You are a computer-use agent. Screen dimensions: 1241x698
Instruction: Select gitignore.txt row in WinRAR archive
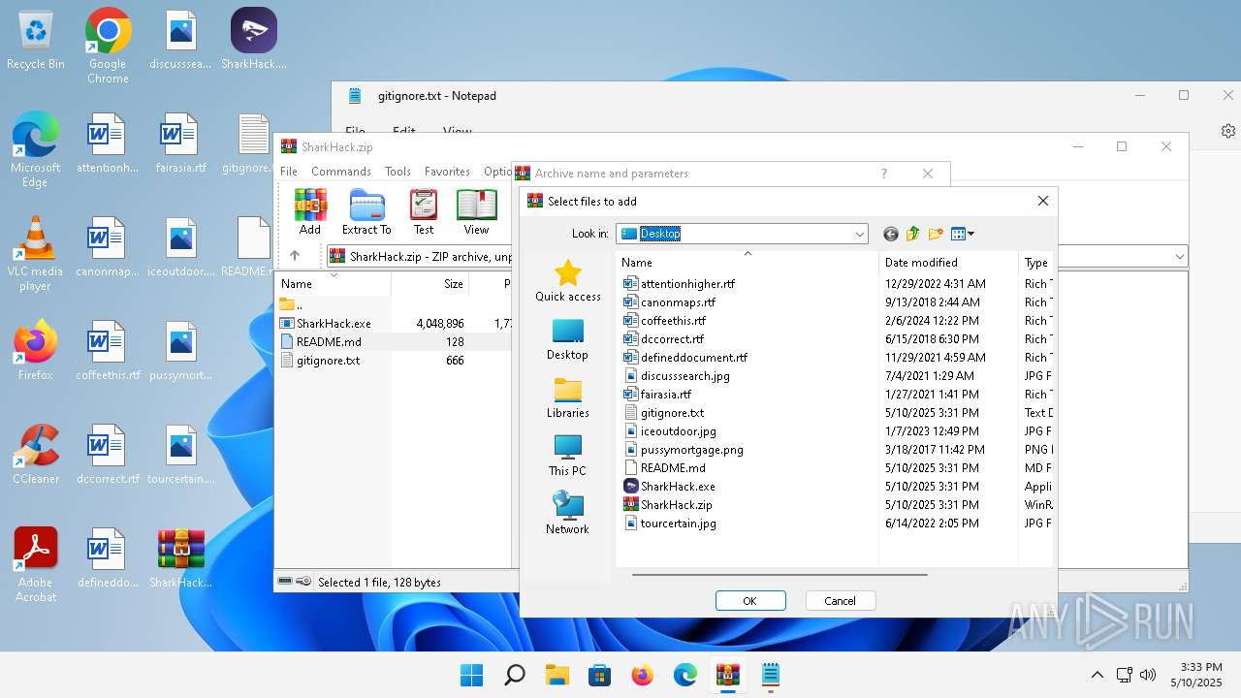[393, 361]
